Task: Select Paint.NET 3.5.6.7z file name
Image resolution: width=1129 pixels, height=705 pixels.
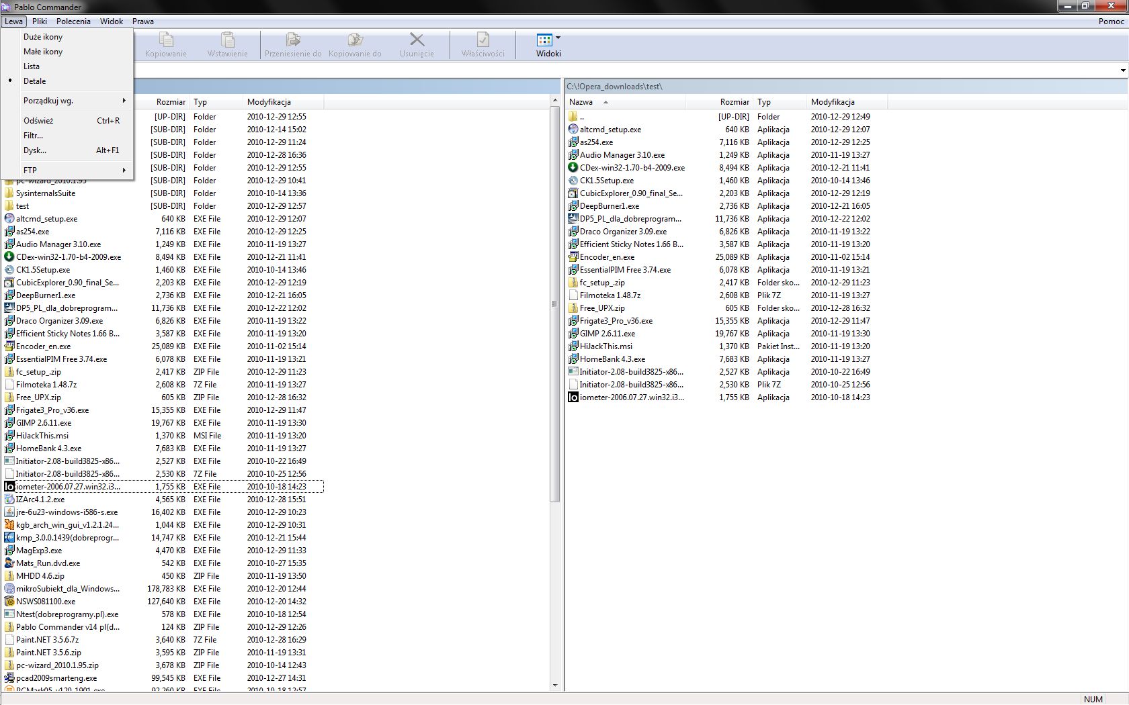Action: (x=47, y=640)
